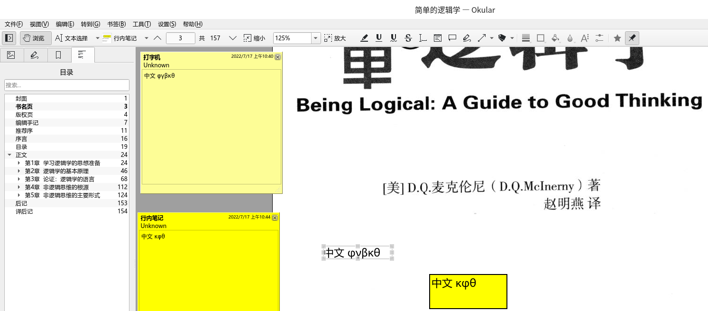This screenshot has height=311, width=708.
Task: Jump to 封面 in contents
Action: pos(67,99)
